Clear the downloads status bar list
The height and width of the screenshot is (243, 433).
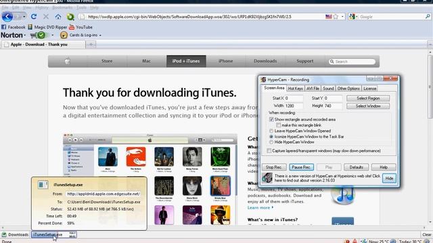tap(426, 235)
